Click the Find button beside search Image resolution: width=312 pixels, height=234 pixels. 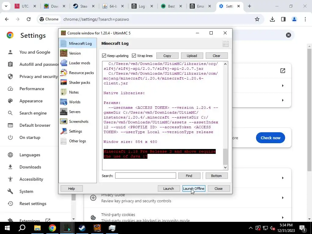pyautogui.click(x=189, y=176)
